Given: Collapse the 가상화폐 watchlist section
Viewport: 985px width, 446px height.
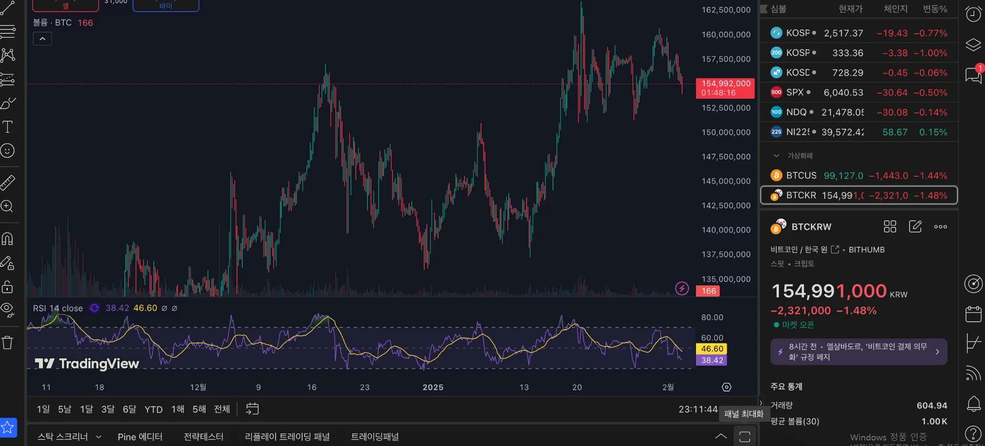Looking at the screenshot, I should tap(776, 156).
